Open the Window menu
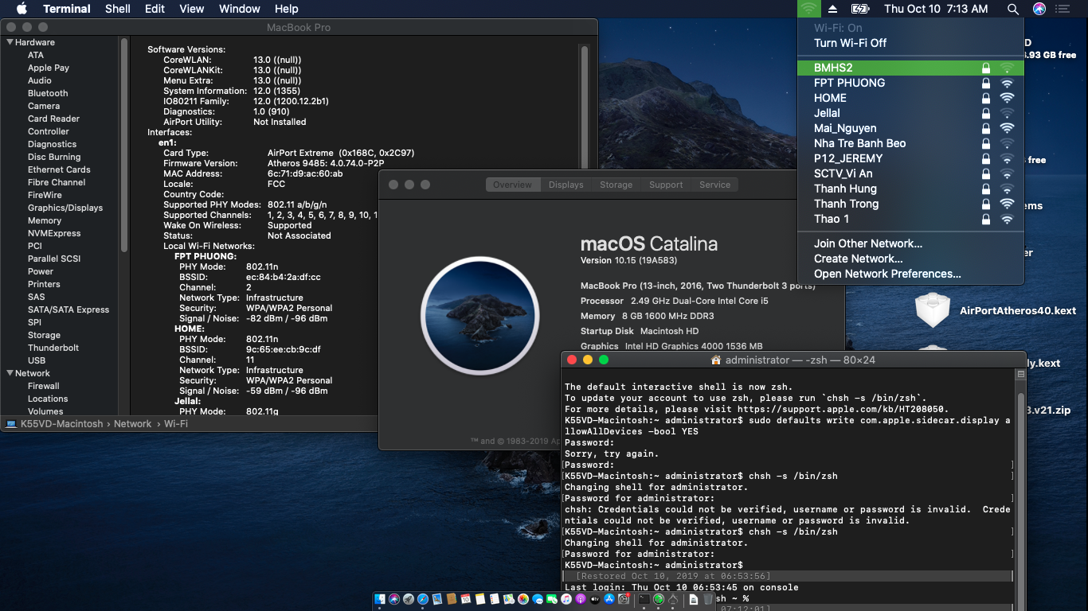The height and width of the screenshot is (611, 1088). click(240, 9)
